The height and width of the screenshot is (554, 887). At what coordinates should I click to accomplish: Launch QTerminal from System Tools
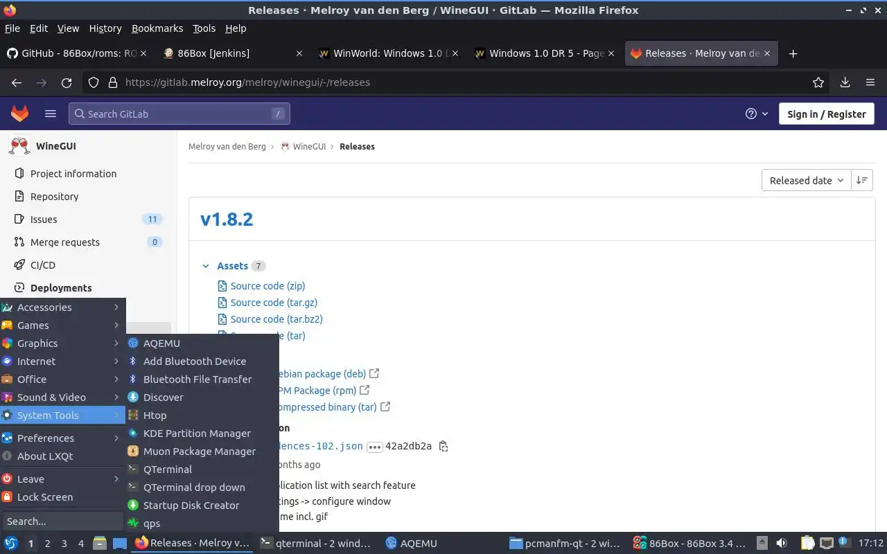[202, 470]
